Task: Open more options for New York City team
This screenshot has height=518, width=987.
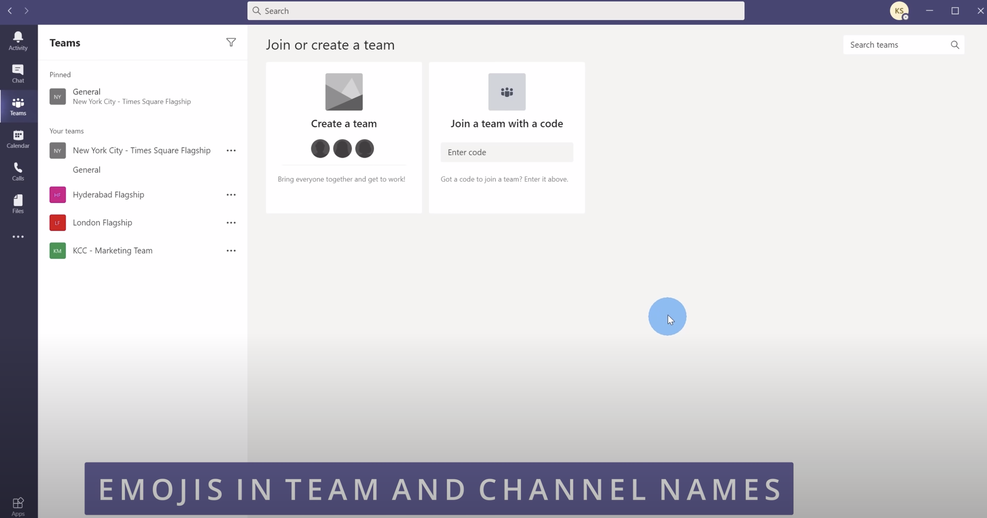Action: [x=231, y=150]
